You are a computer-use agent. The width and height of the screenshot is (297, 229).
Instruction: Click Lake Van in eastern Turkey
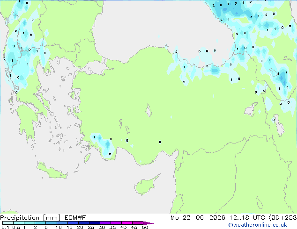pos(251,109)
